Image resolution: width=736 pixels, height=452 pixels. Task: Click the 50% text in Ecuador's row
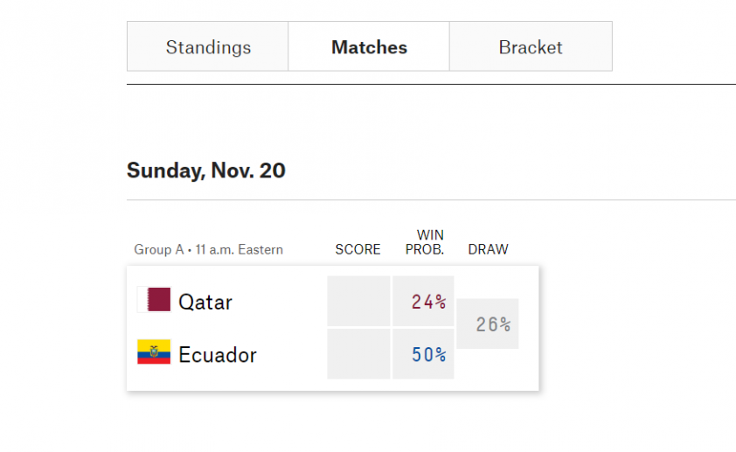pyautogui.click(x=428, y=354)
